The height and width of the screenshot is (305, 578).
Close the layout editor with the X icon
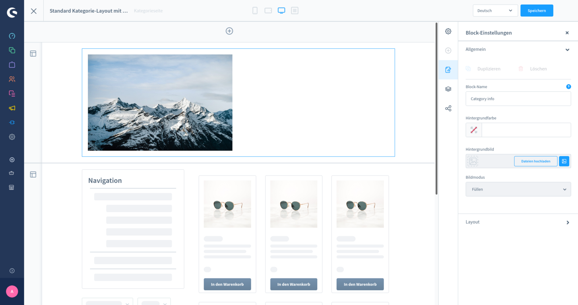(34, 11)
